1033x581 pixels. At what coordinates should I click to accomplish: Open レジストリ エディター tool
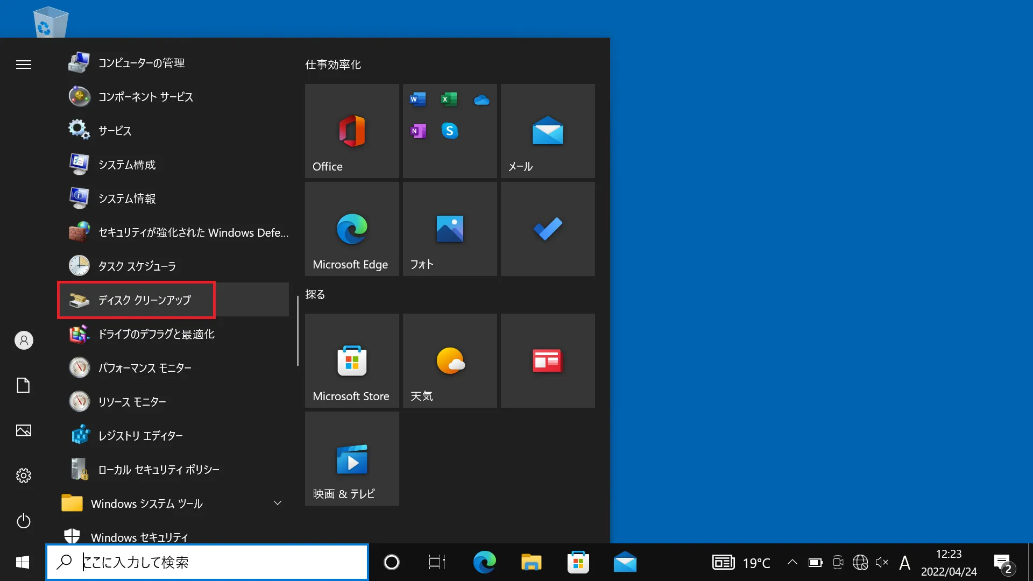pos(140,435)
